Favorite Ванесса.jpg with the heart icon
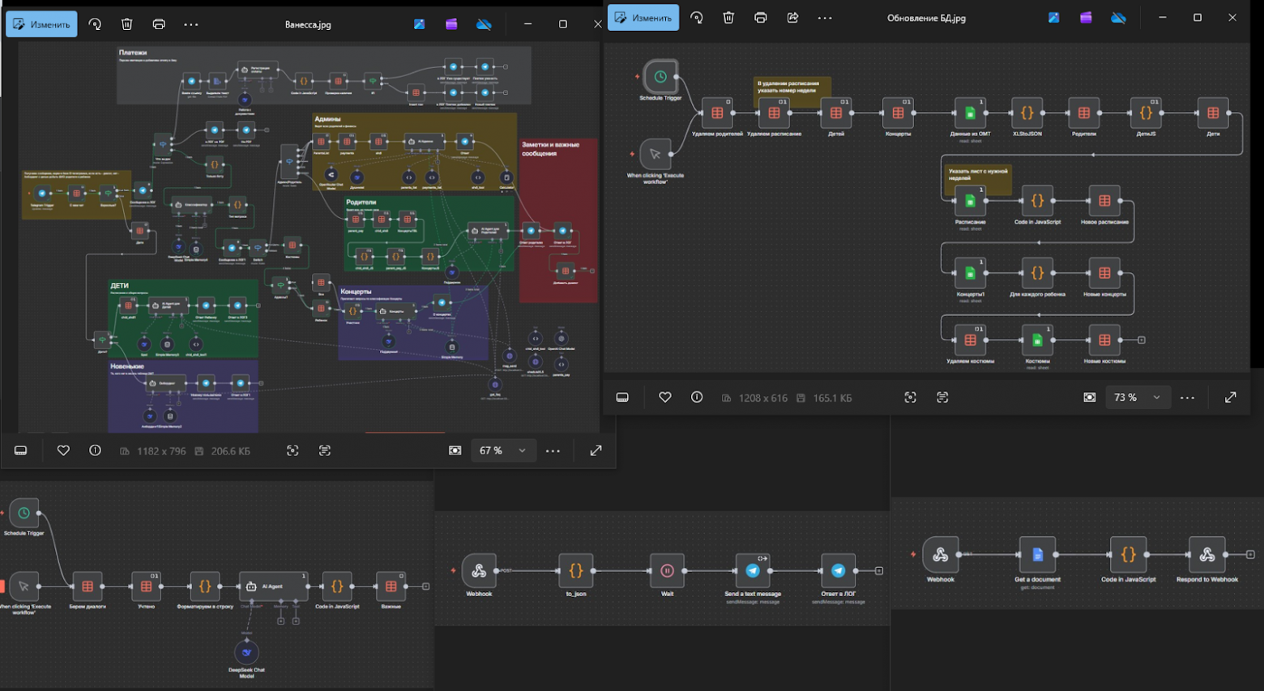Viewport: 1264px width, 691px height. tap(63, 450)
